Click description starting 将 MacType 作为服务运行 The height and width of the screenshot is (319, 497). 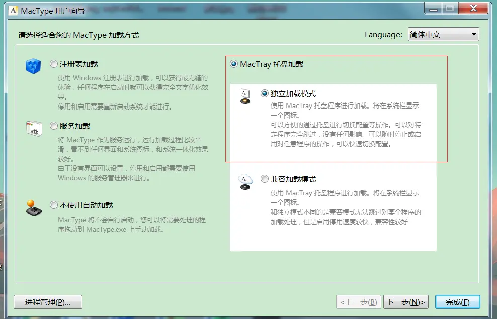point(133,159)
